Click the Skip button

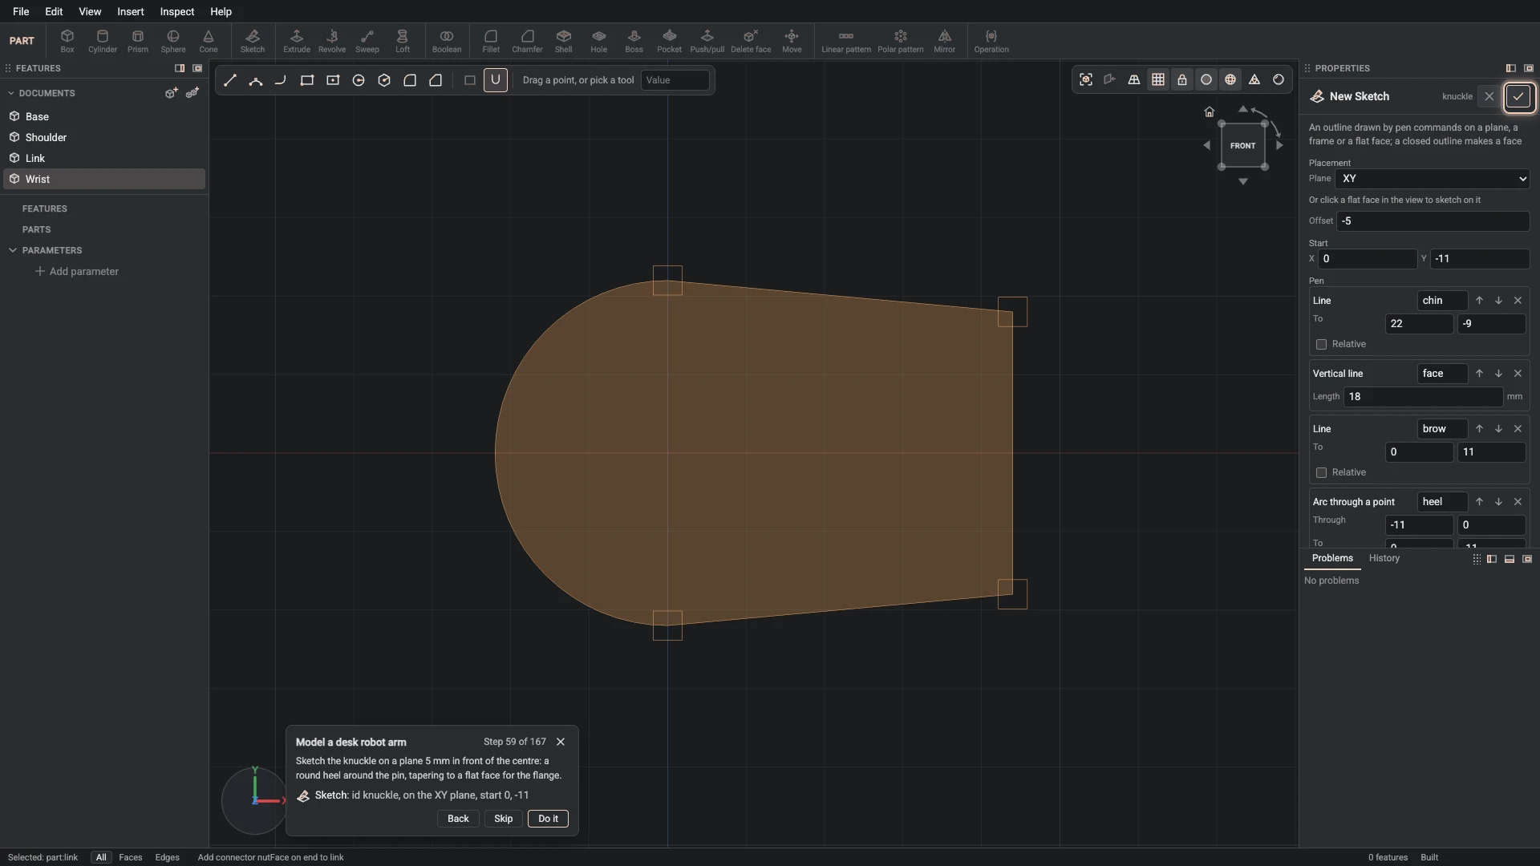point(504,819)
